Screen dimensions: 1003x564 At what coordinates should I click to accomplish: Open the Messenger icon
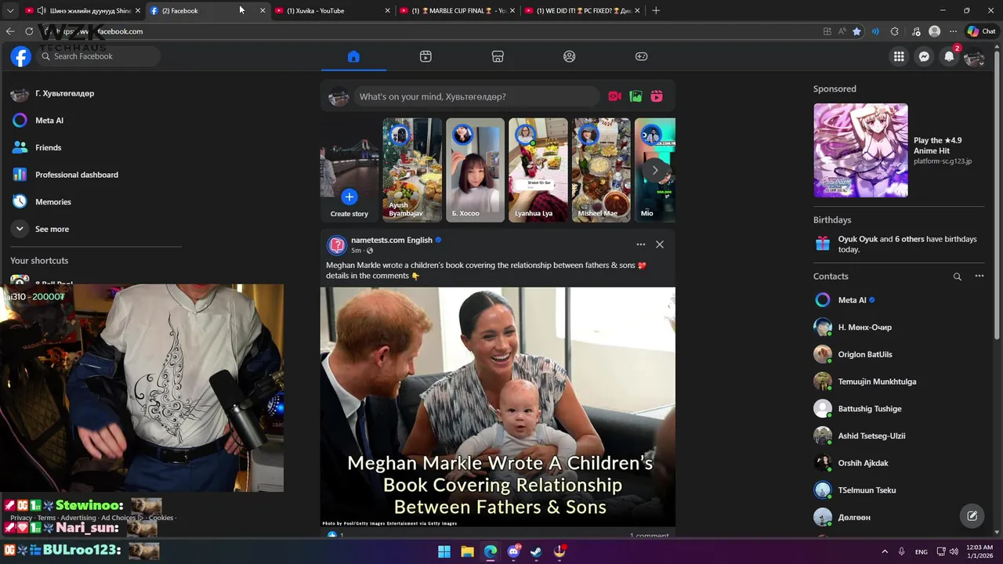(x=924, y=56)
